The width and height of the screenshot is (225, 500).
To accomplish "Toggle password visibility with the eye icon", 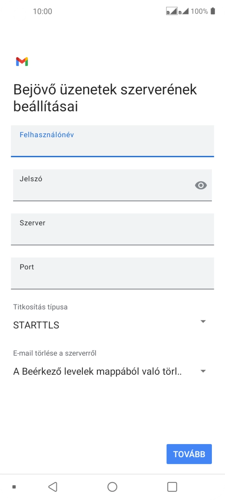I will 201,186.
